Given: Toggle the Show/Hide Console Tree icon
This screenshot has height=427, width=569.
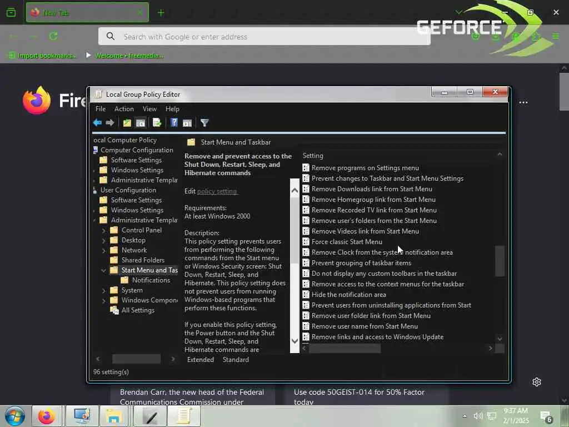Looking at the screenshot, I should pyautogui.click(x=141, y=123).
